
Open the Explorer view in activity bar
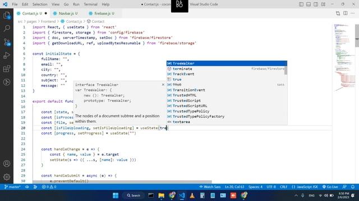[x=7, y=15]
